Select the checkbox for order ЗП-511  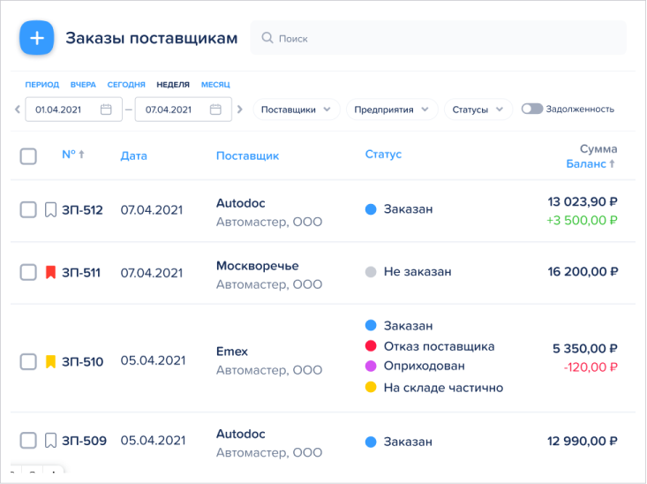pyautogui.click(x=28, y=273)
